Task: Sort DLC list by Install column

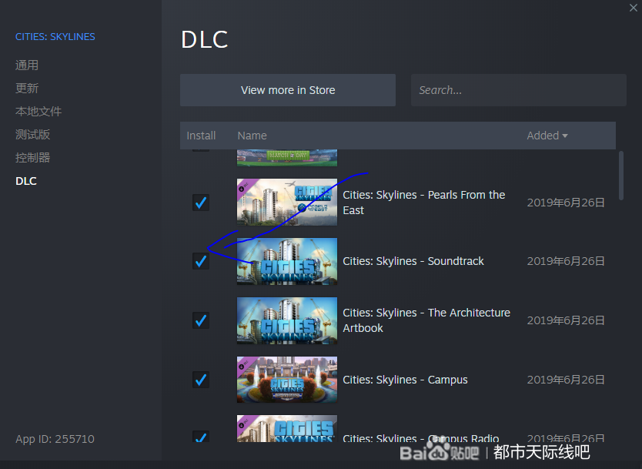Action: pyautogui.click(x=201, y=136)
